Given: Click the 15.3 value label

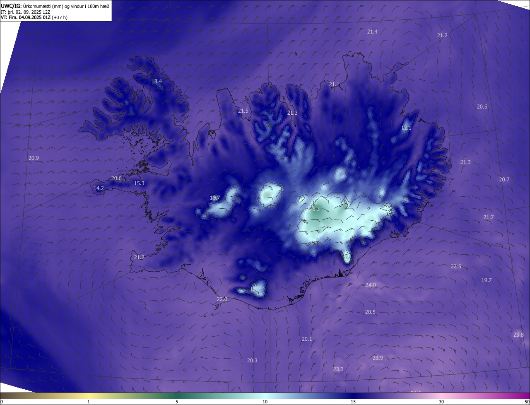Looking at the screenshot, I should tap(139, 183).
